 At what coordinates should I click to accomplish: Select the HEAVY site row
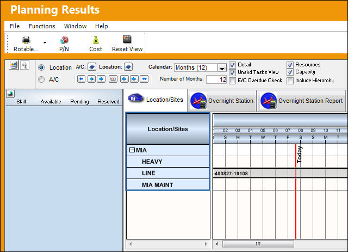pyautogui.click(x=168, y=162)
